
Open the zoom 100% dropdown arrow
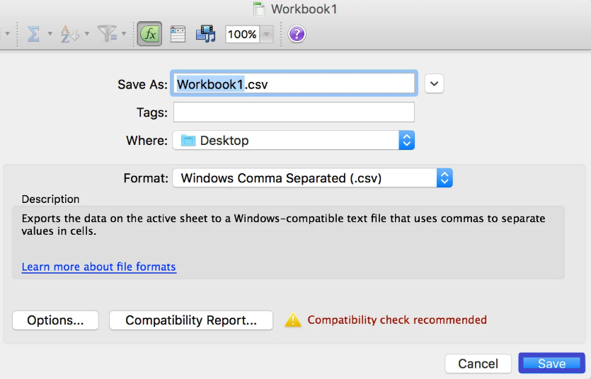pyautogui.click(x=266, y=35)
